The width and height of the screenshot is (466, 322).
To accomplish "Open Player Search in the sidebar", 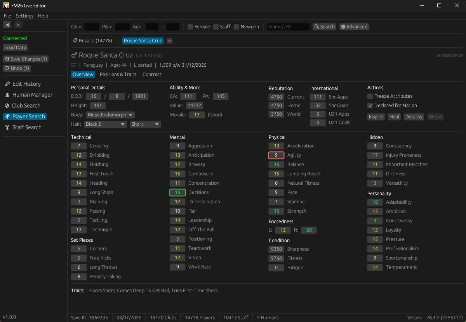I will (x=28, y=116).
